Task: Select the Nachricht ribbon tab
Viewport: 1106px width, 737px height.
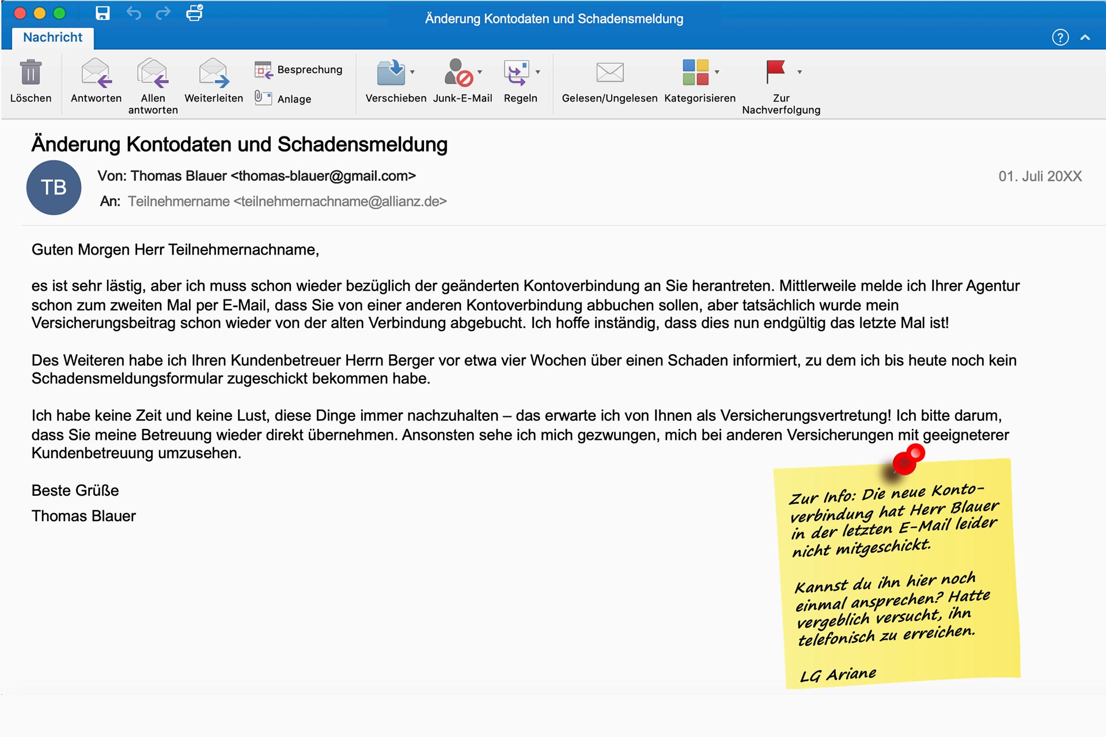Action: [53, 37]
